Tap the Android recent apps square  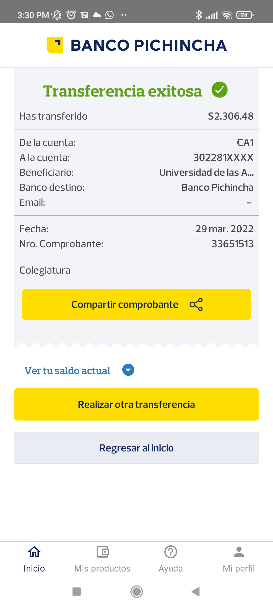77,592
